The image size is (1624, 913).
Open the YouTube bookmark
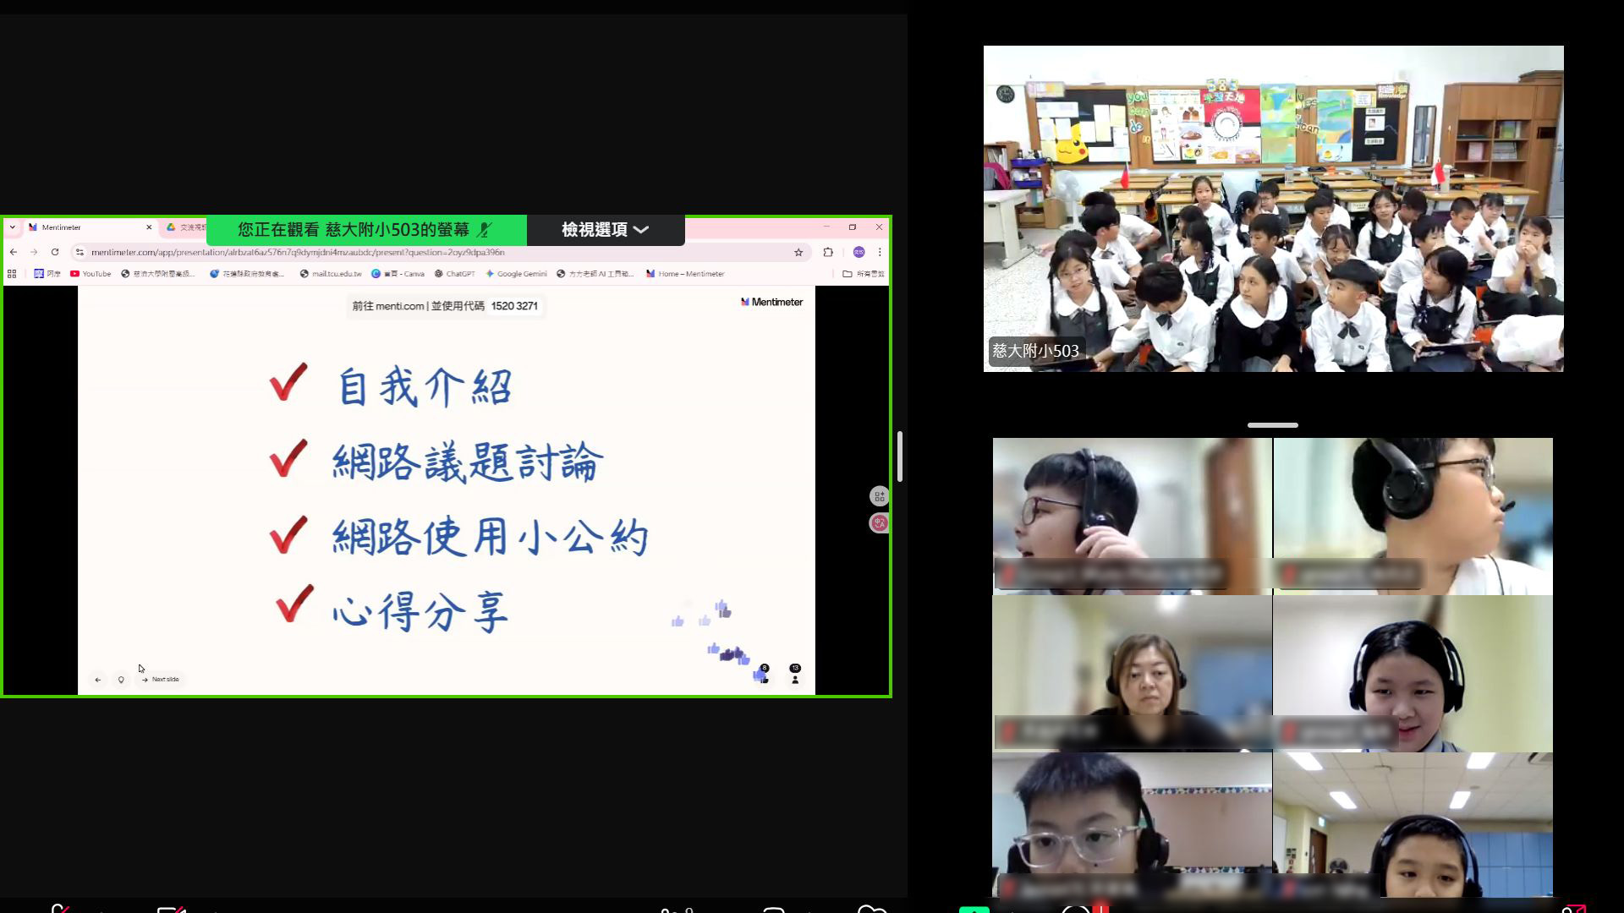95,273
